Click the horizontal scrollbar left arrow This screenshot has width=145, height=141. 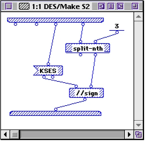click(5, 134)
